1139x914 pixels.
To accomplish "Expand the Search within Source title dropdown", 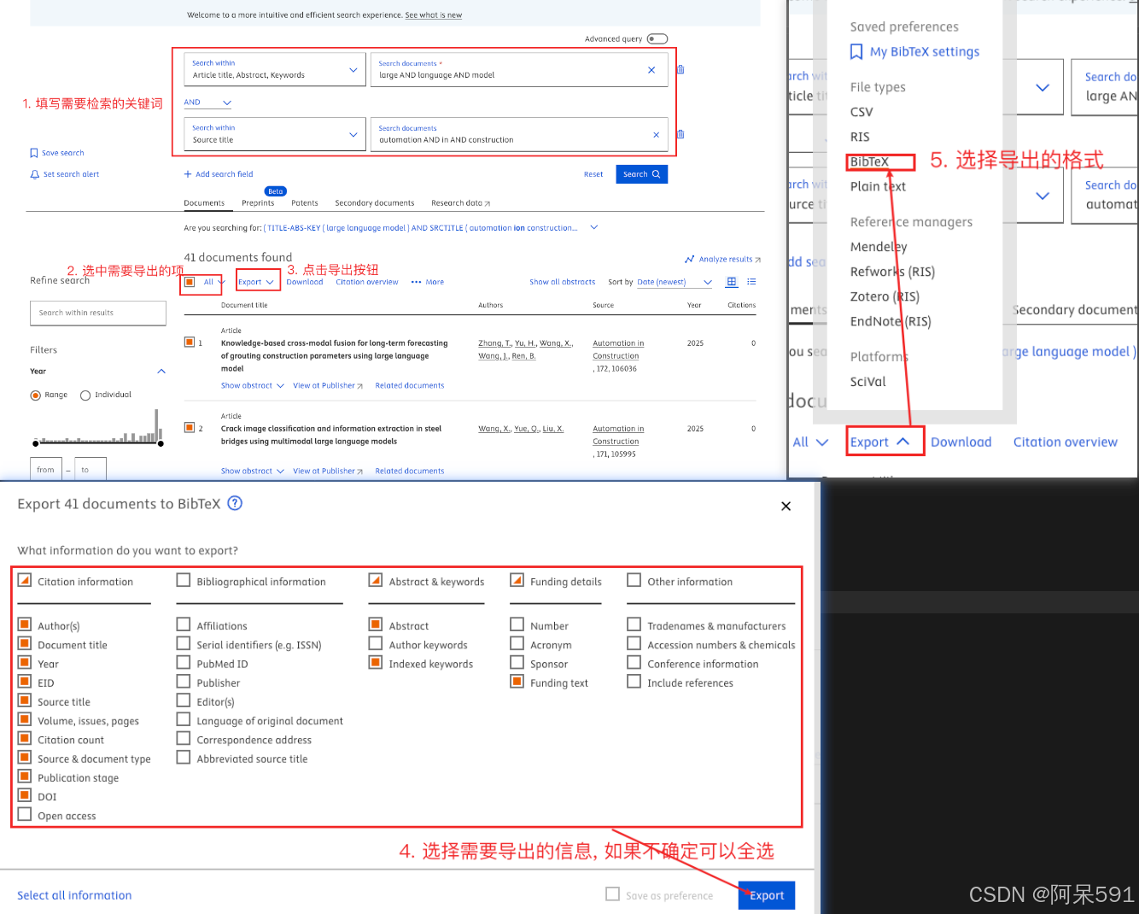I will (353, 134).
